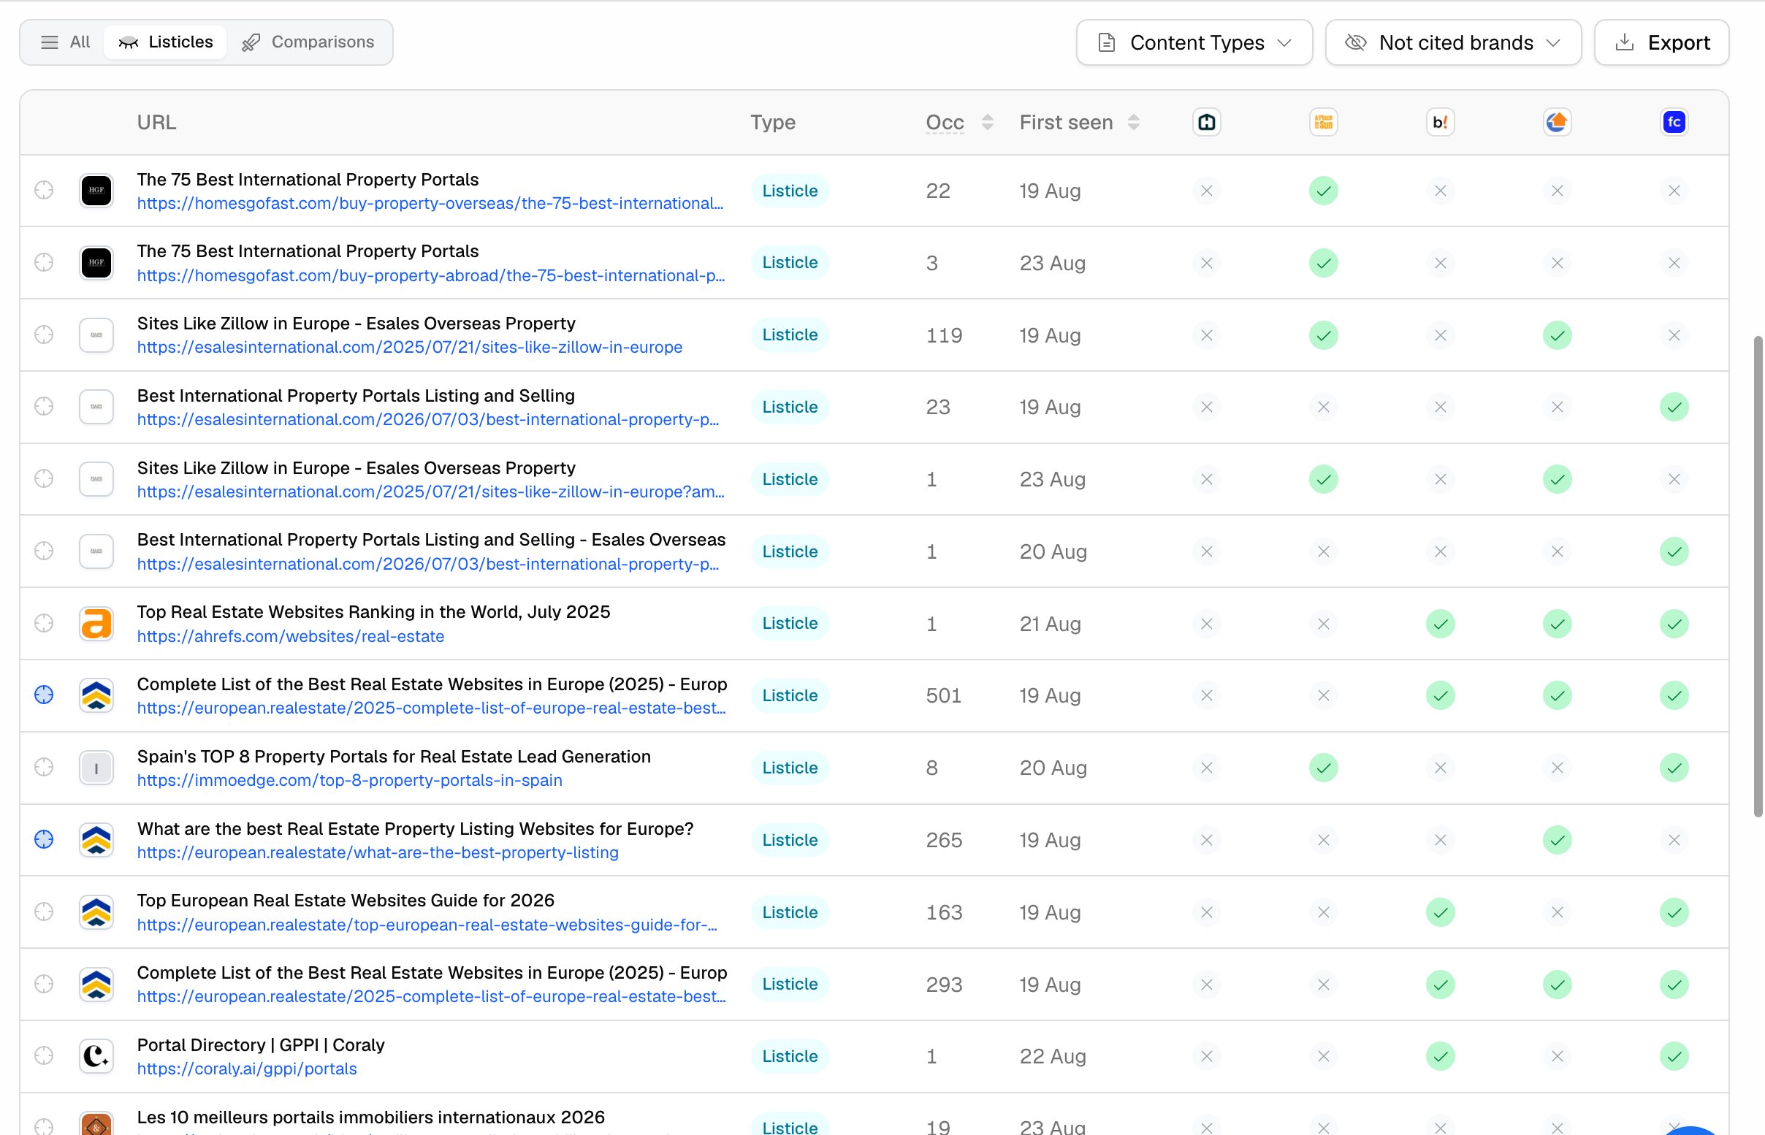Screen dimensions: 1765x1135
Task: Click the Listicle tag on the Spain's TOP 8 row
Action: [x=790, y=768]
